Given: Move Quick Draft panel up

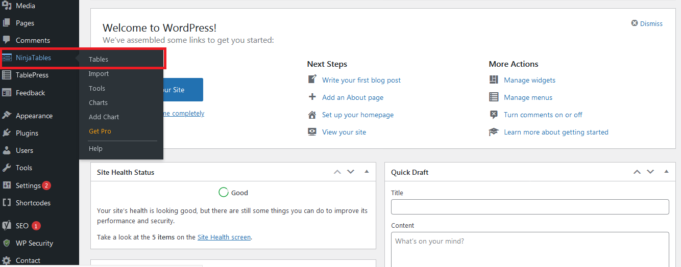Looking at the screenshot, I should [637, 172].
